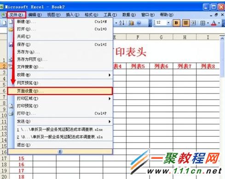
Task: Click the Help question mark toolbar icon
Action: click(139, 23)
